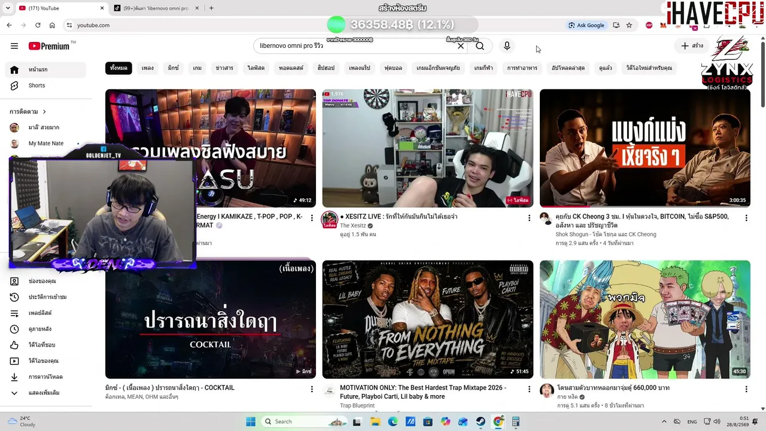
Task: Bookmark this page with the star icon
Action: click(629, 25)
